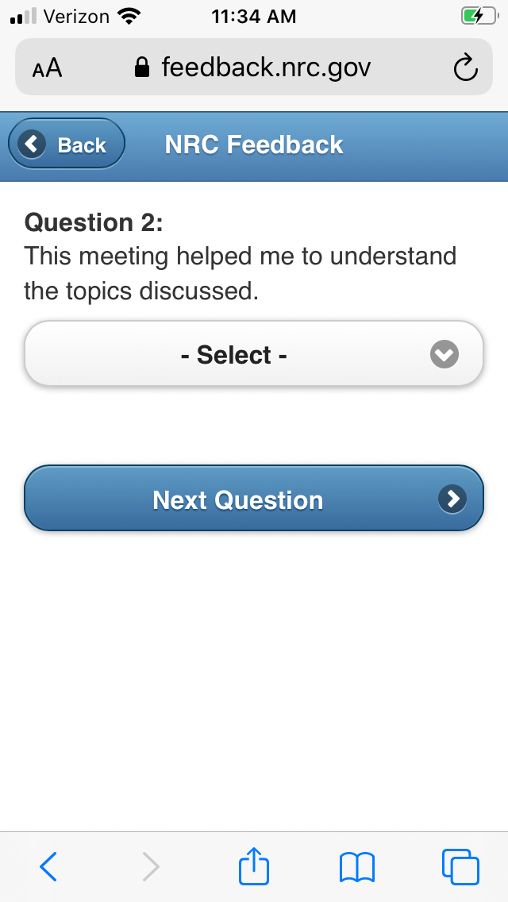Image resolution: width=508 pixels, height=902 pixels.
Task: Tap the lock icon in address bar
Action: tap(143, 68)
